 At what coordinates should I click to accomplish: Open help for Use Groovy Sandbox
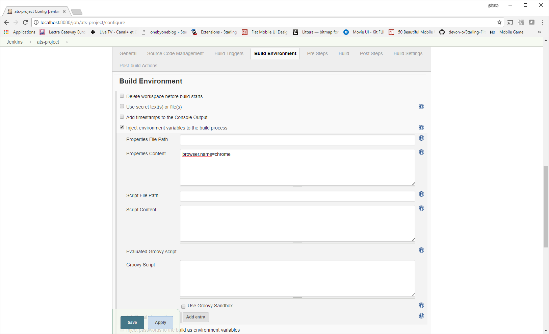tap(421, 305)
